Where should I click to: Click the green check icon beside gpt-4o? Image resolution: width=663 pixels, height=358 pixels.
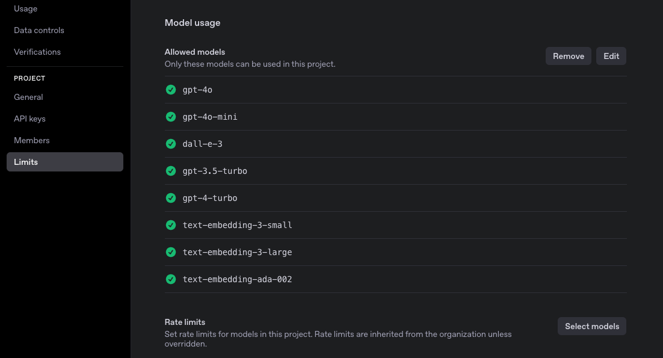[x=171, y=90]
